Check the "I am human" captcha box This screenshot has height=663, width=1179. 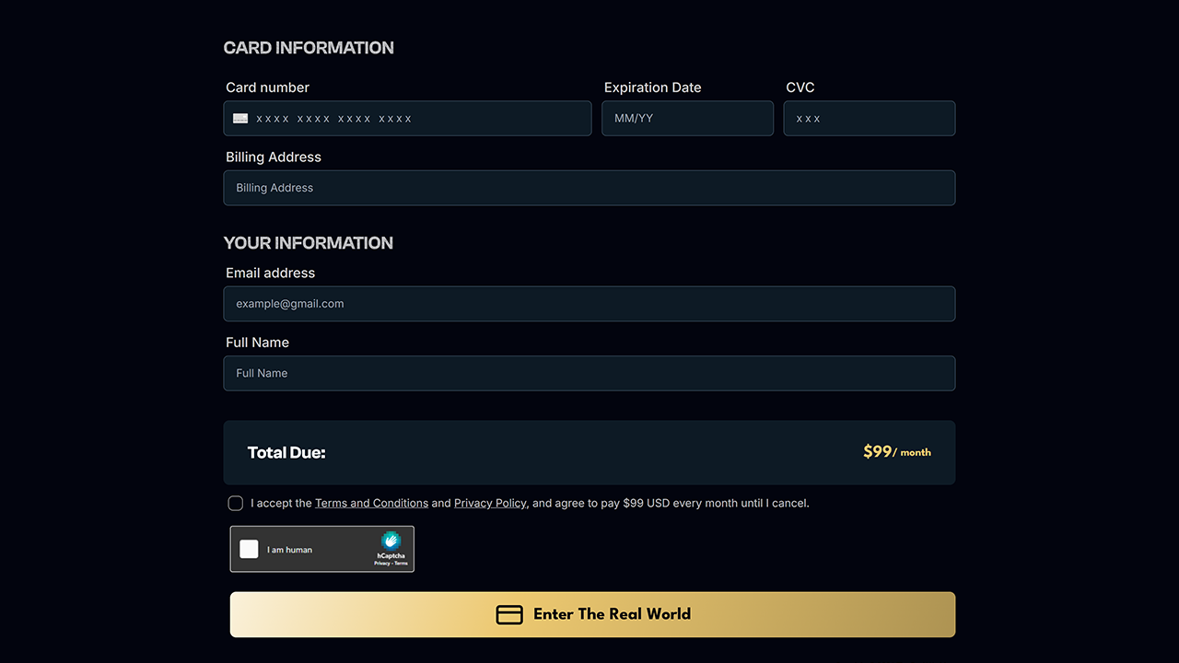click(249, 550)
